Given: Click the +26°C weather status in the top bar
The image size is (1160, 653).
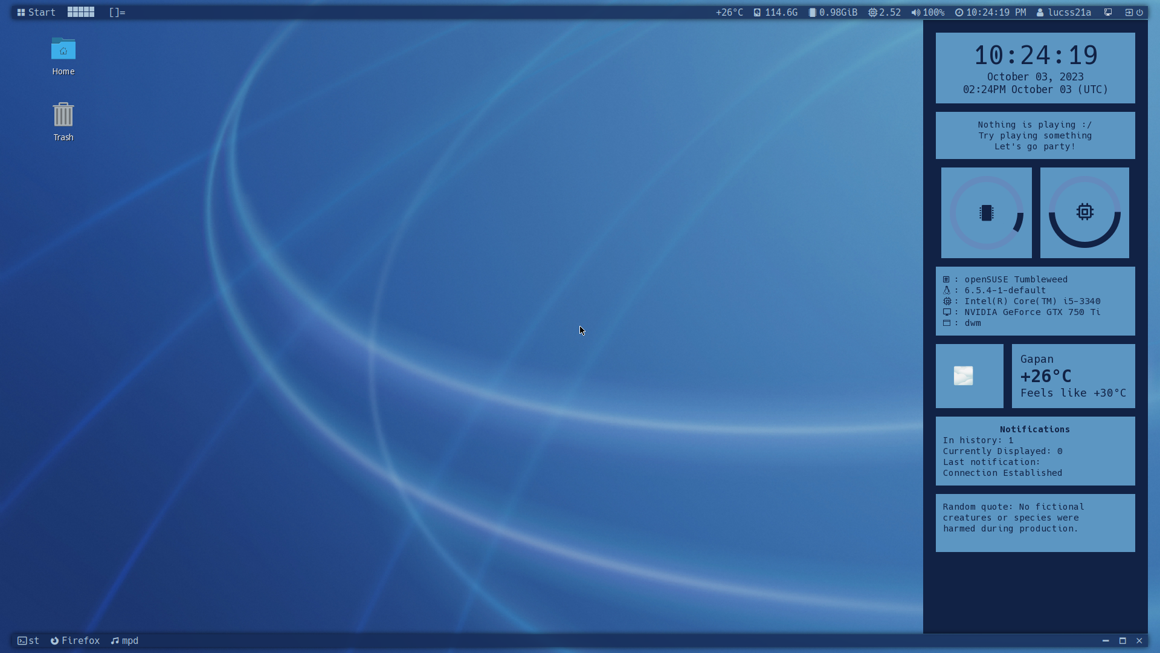Looking at the screenshot, I should click(729, 12).
